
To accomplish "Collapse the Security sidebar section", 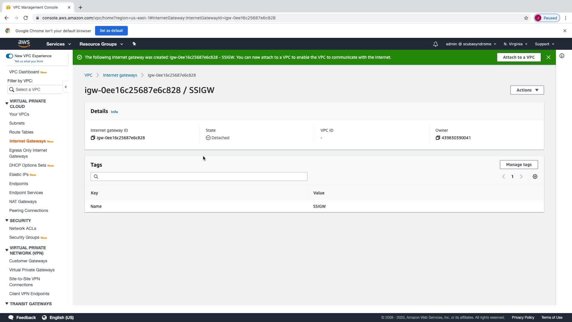I will 7,220.
